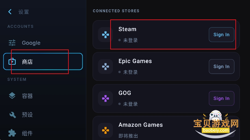Click the Google sliders icon

(12, 43)
